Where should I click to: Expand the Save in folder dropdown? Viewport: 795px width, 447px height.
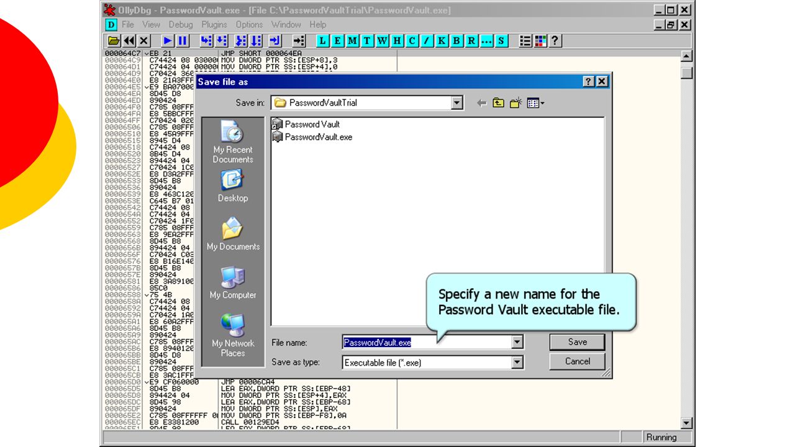tap(458, 103)
